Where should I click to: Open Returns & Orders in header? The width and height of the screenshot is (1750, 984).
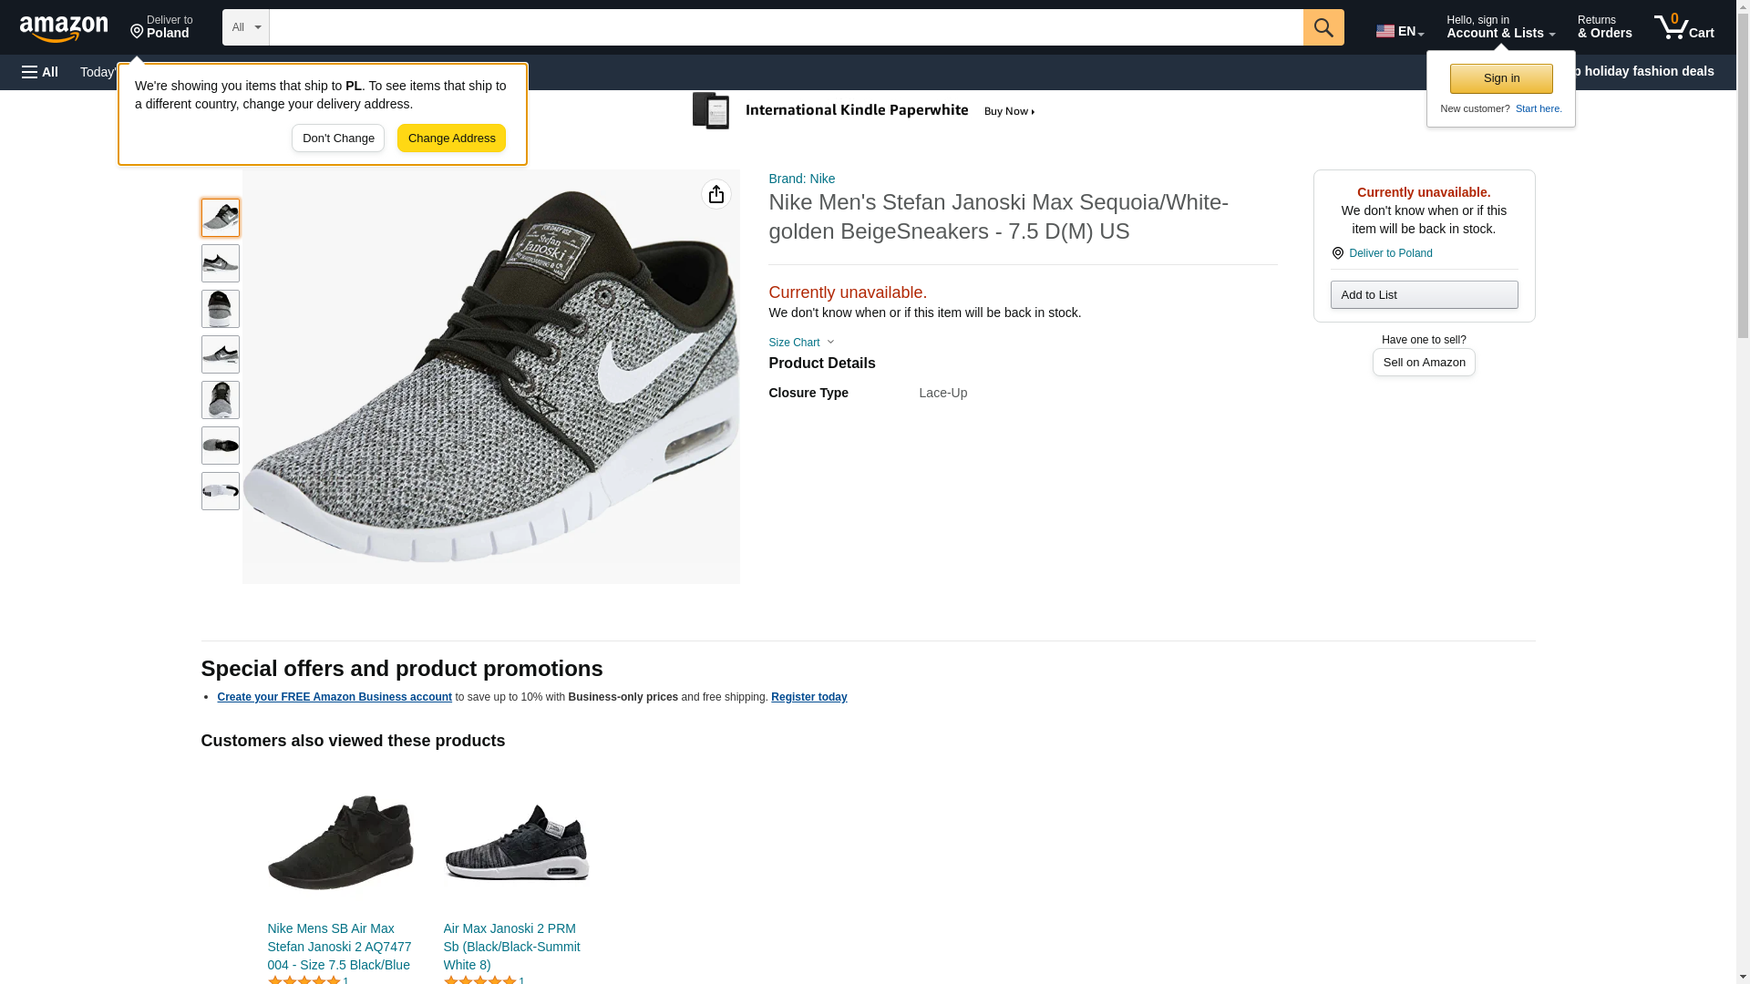pyautogui.click(x=1604, y=27)
